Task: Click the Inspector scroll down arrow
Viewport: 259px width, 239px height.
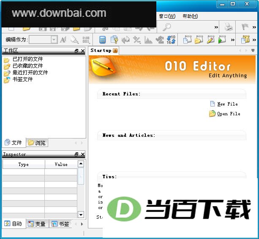Action: tap(81, 215)
